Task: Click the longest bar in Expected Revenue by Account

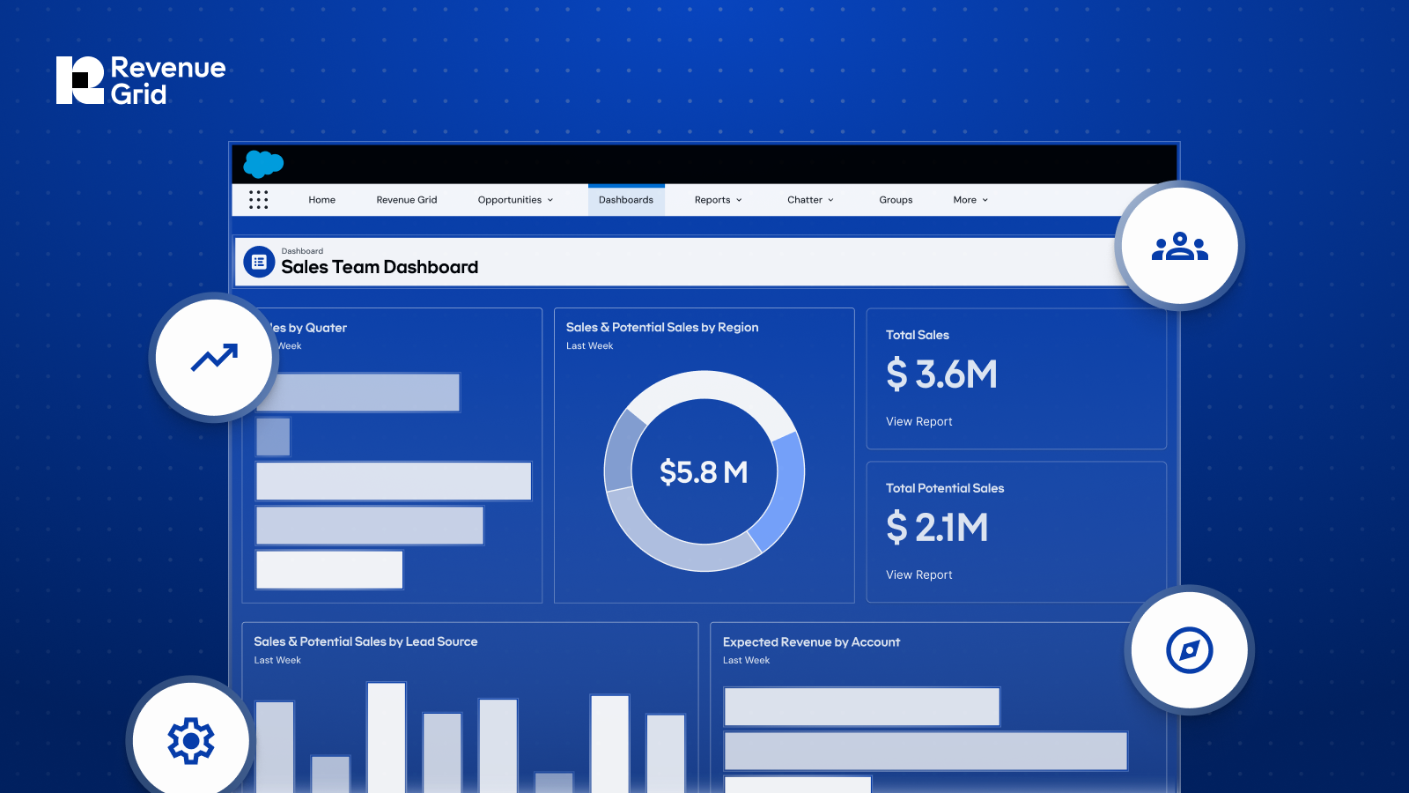Action: click(925, 752)
